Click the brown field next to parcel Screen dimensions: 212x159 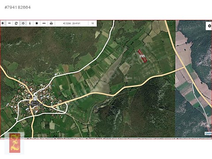pos(125,68)
